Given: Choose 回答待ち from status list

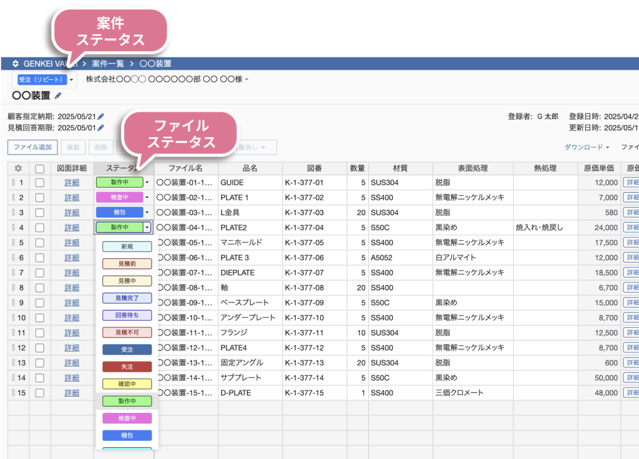Looking at the screenshot, I should click(127, 315).
